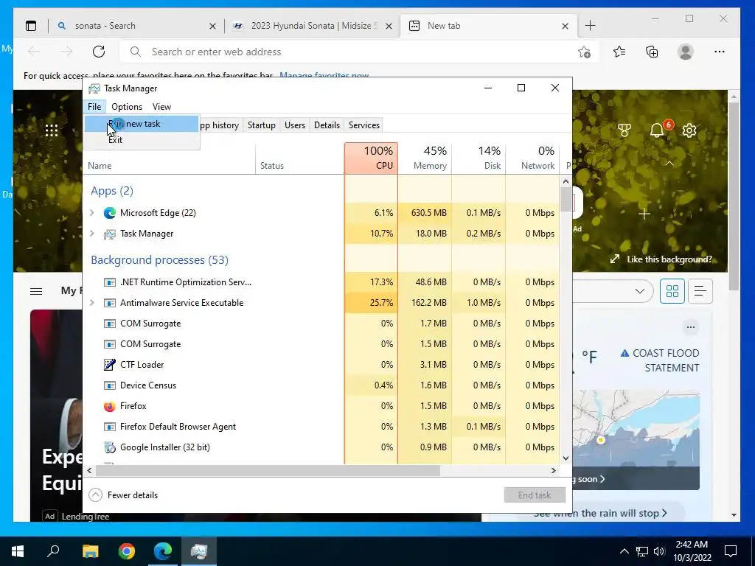Screen dimensions: 755x566
Task: Open Edge Collections icon
Action: [x=652, y=52]
